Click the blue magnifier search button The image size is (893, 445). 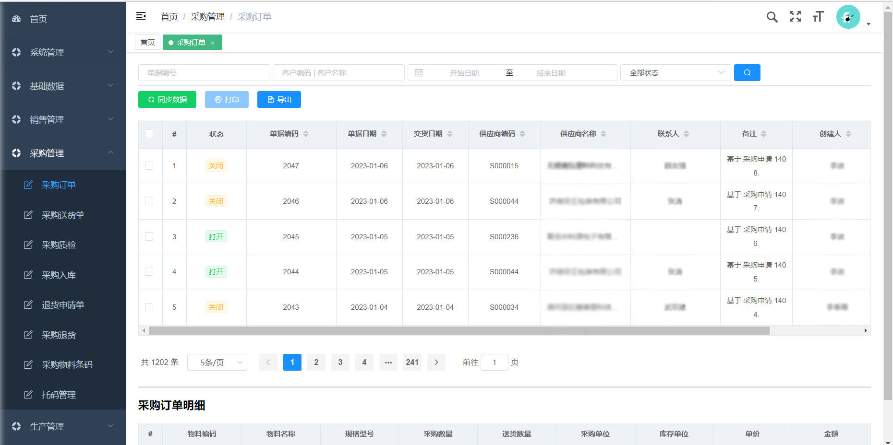pos(747,72)
